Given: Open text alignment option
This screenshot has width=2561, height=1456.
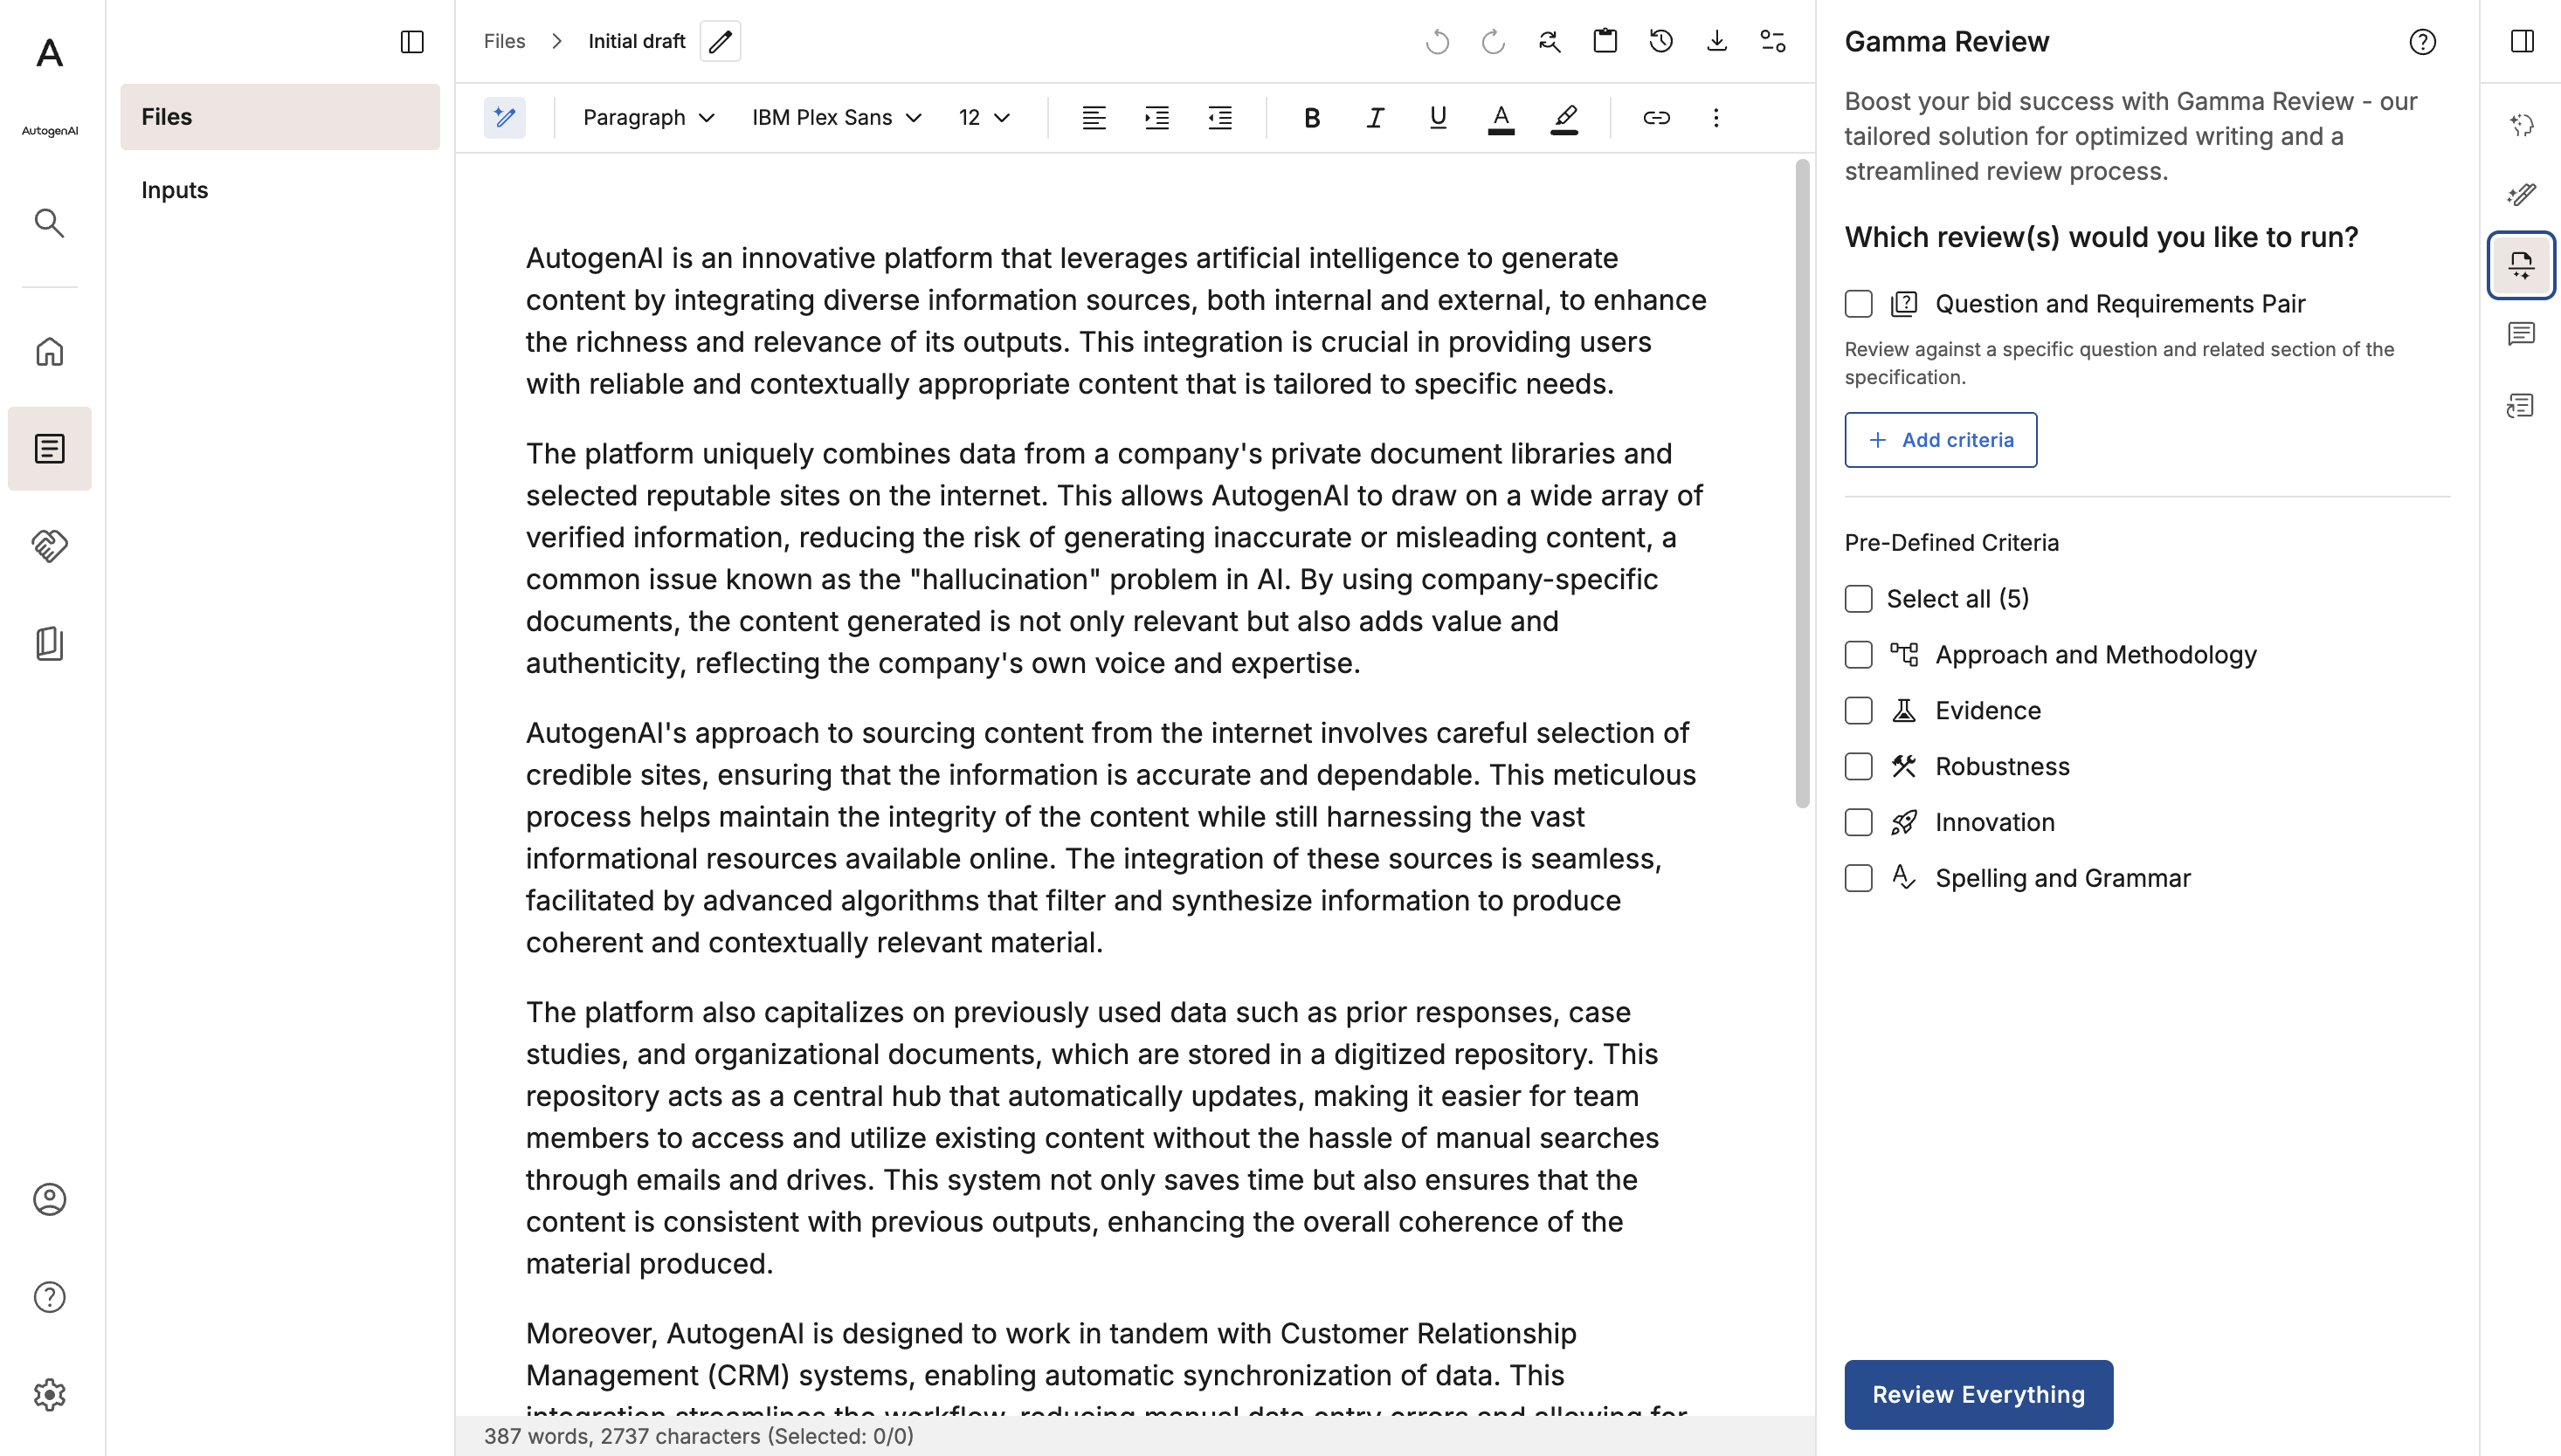Looking at the screenshot, I should pyautogui.click(x=1094, y=117).
